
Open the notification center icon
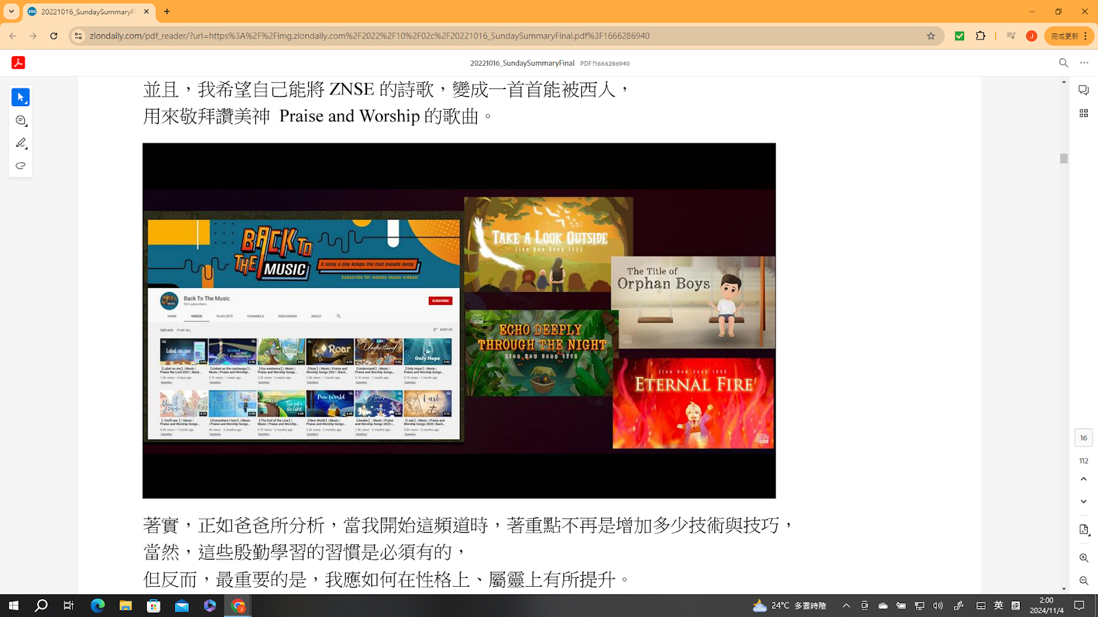[x=1079, y=605]
